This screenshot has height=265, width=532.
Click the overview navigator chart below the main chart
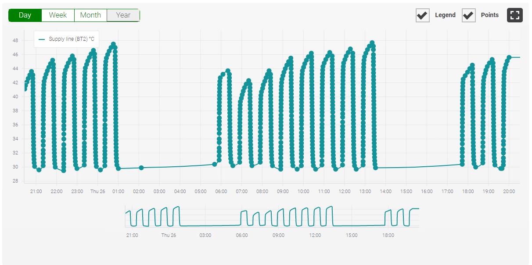pyautogui.click(x=272, y=216)
